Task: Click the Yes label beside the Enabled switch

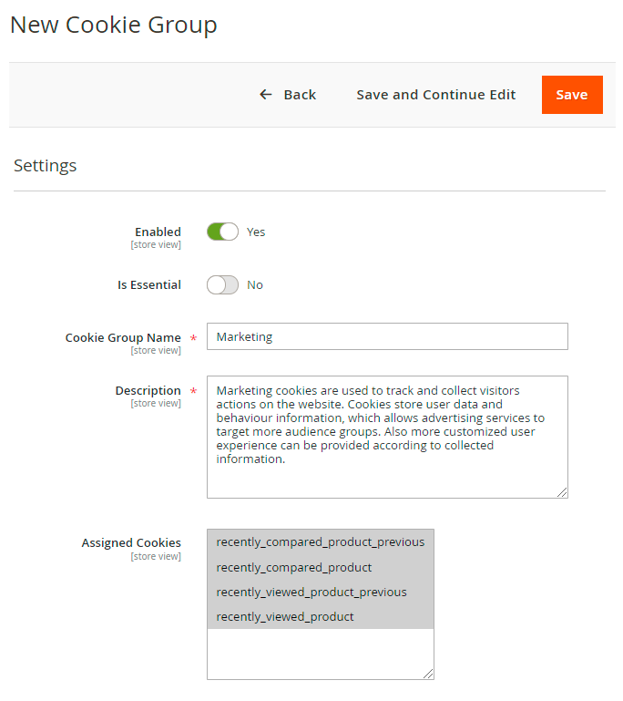Action: click(256, 232)
